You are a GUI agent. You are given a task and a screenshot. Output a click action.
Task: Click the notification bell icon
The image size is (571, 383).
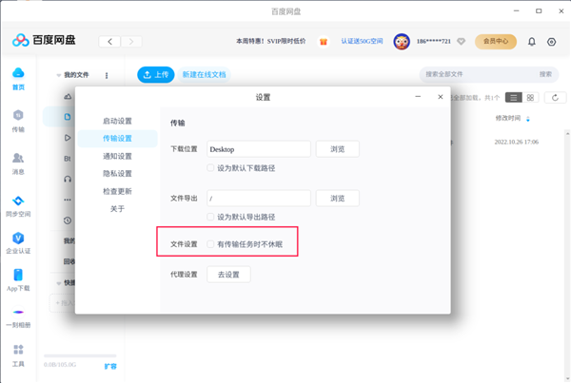[x=531, y=42]
